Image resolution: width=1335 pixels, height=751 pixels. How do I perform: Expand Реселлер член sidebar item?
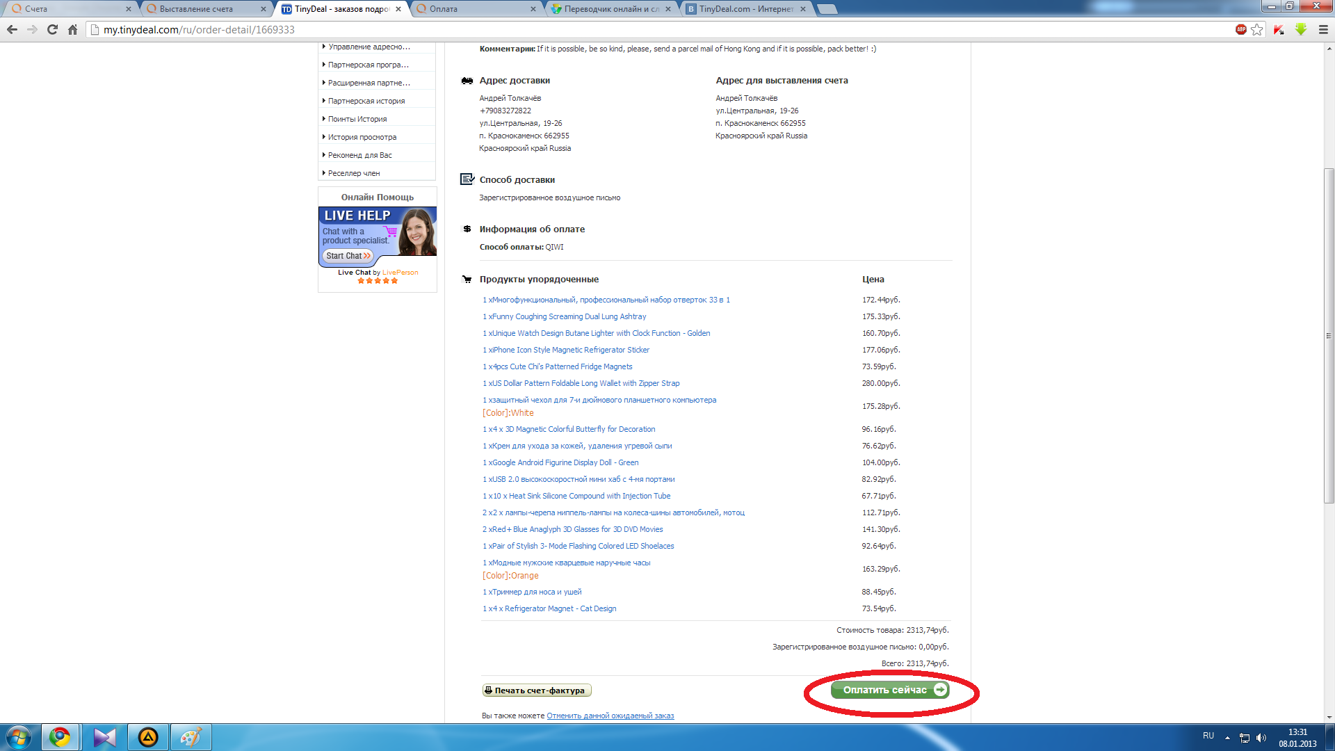(353, 173)
